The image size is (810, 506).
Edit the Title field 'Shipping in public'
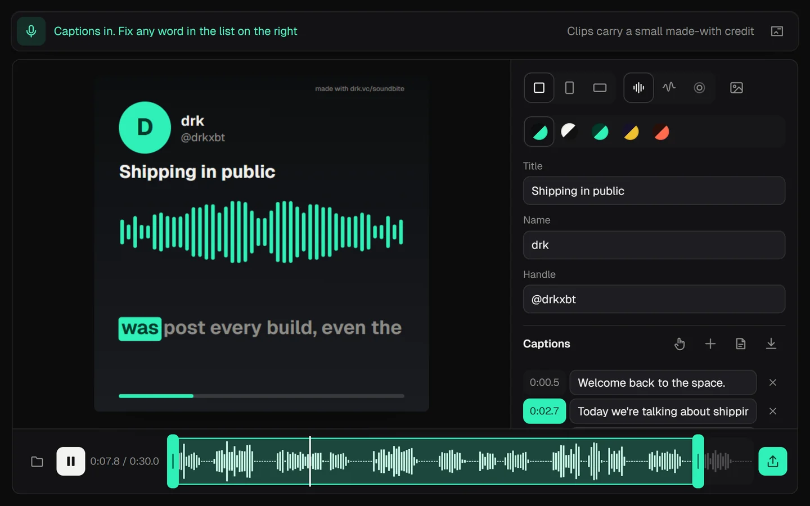coord(654,191)
